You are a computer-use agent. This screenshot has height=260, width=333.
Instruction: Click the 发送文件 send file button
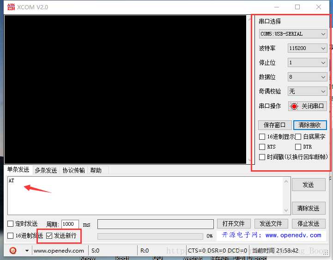click(x=271, y=223)
